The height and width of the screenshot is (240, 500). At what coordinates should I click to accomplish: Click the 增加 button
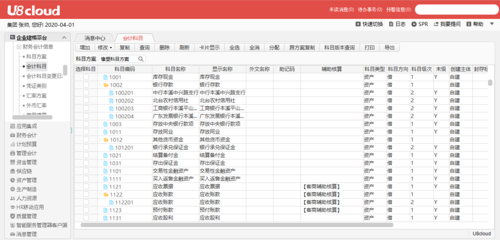tap(85, 48)
